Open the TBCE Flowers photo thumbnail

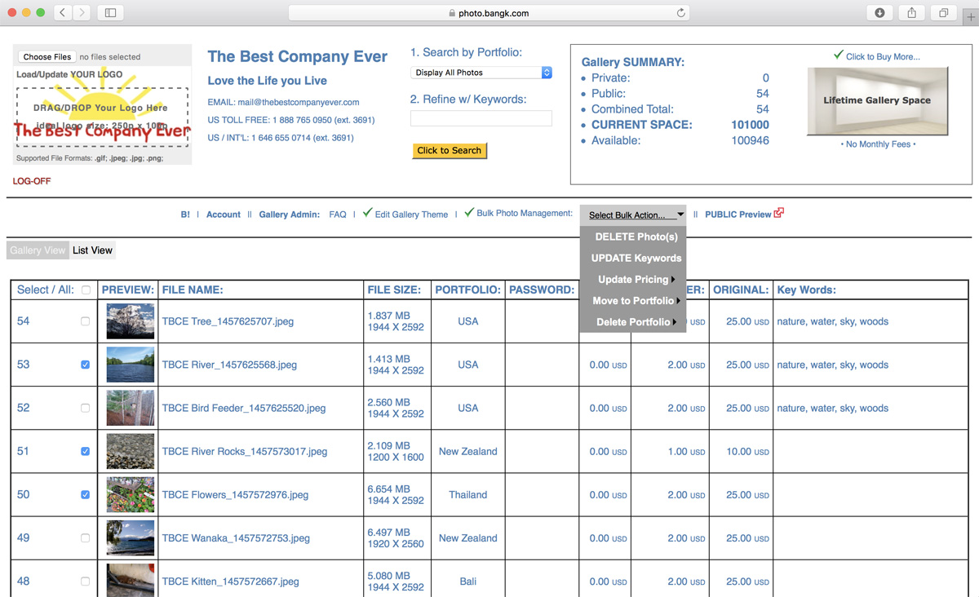(131, 495)
